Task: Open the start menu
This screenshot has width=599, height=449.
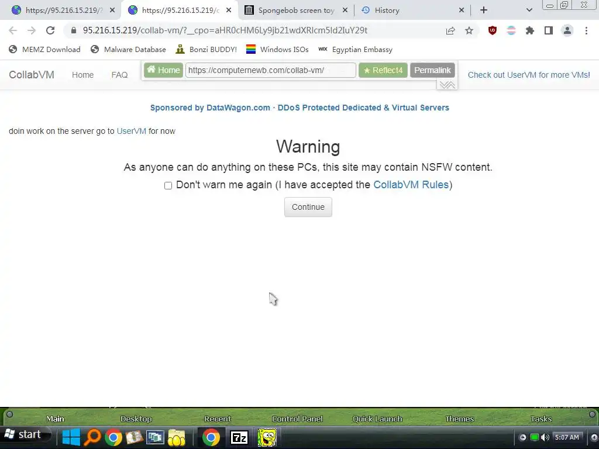Action: [x=25, y=435]
